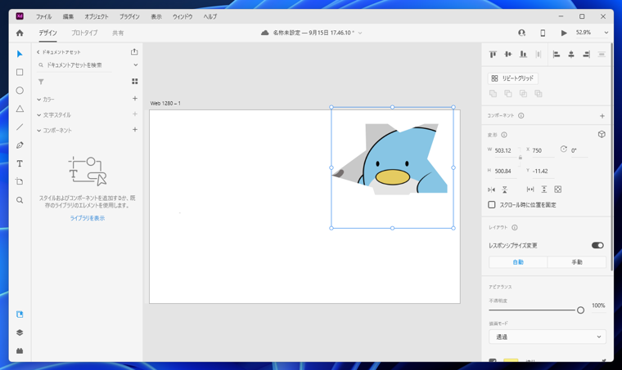Open the プラグイン menu
This screenshot has width=622, height=370.
[x=129, y=16]
